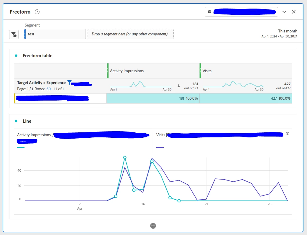Select the Line visualization title

tap(27, 121)
